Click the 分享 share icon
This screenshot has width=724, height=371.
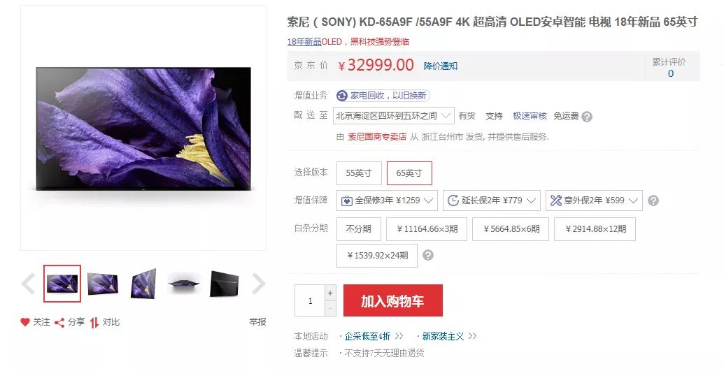click(59, 323)
